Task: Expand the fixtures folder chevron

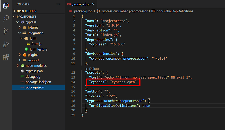Action: click(x=20, y=27)
